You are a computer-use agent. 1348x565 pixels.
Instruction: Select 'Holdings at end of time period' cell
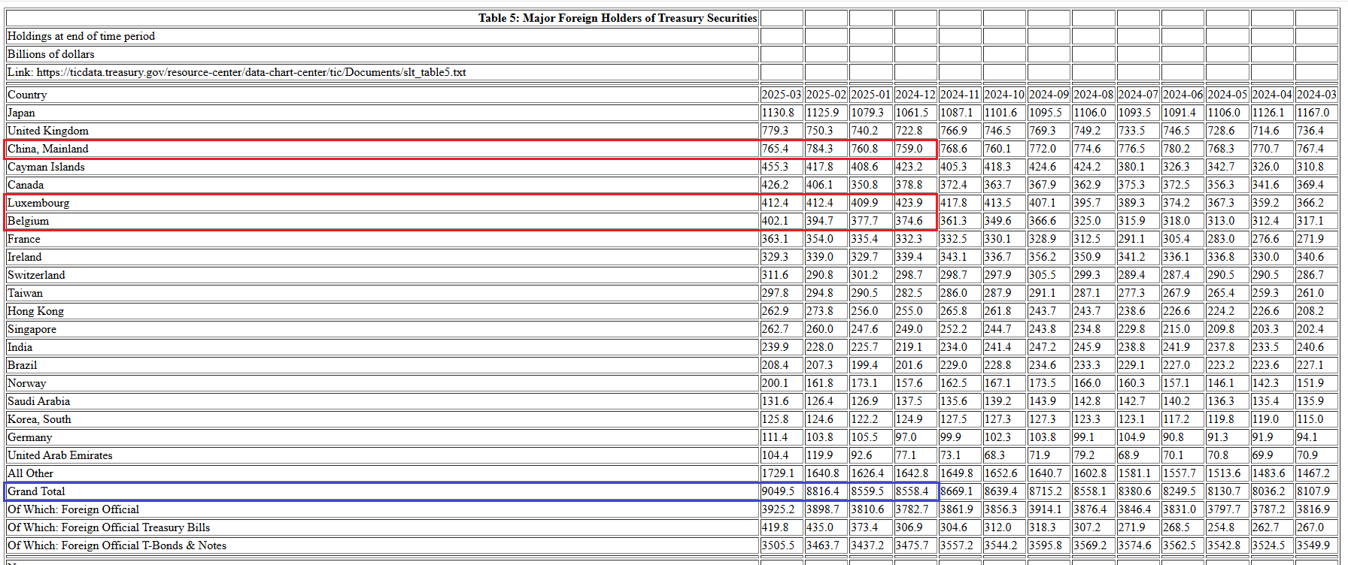[382, 36]
